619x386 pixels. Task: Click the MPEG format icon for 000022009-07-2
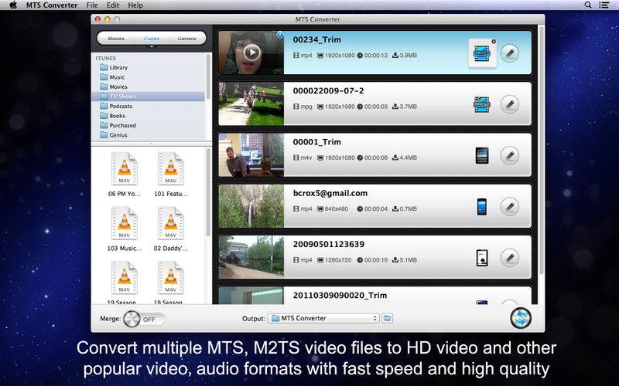point(482,104)
